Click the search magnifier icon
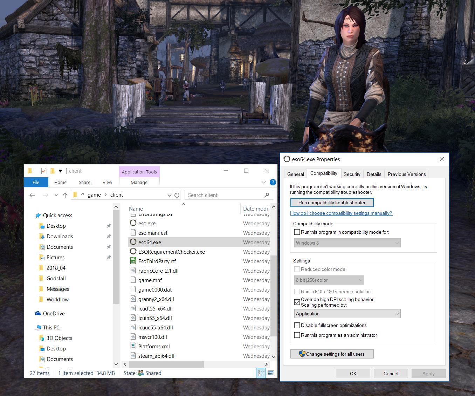This screenshot has width=475, height=396. point(267,195)
